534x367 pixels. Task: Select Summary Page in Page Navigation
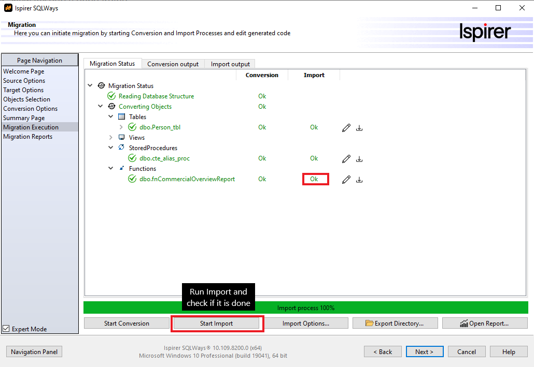coord(24,118)
